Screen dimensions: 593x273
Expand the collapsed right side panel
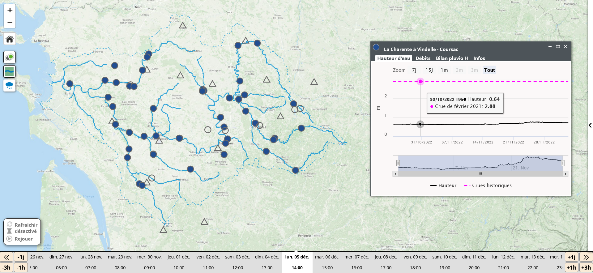click(x=590, y=125)
